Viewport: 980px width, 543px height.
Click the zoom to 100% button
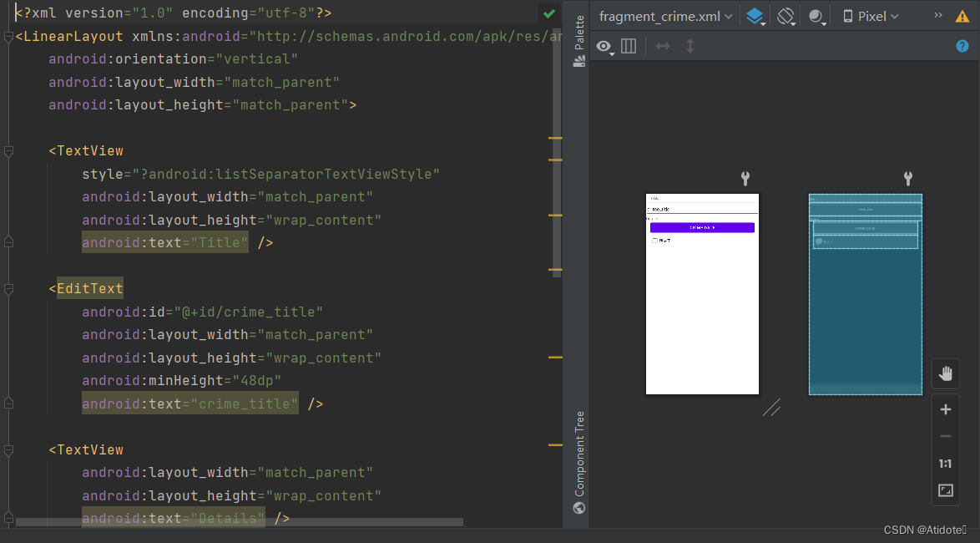point(945,464)
